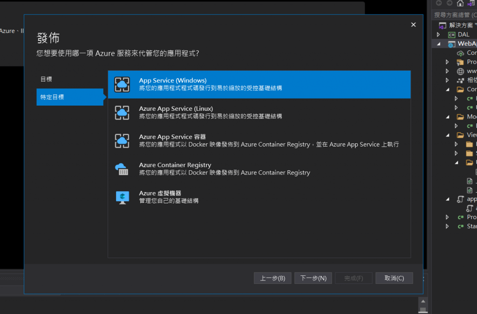
Task: Expand the Pro properties folder node
Action: pos(447,62)
